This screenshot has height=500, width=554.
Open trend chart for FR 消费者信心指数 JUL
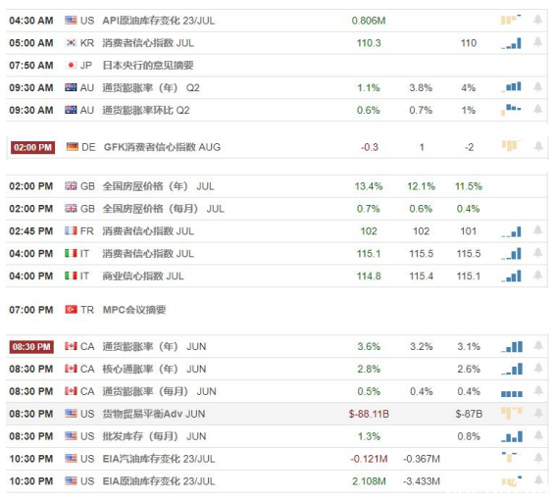coord(511,231)
